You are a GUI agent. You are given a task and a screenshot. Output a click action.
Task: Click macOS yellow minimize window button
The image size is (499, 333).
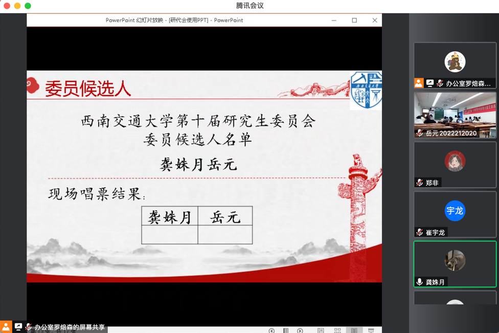click(17, 6)
